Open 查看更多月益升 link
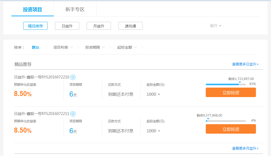This screenshot has width=271, height=156. 245,148
